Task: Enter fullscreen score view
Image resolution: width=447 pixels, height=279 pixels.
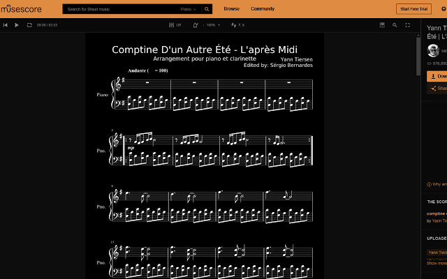Action: pyautogui.click(x=408, y=25)
